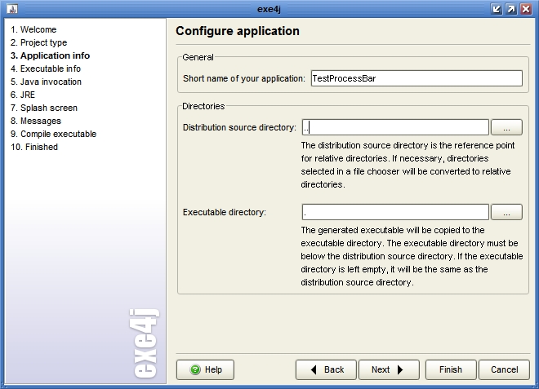The width and height of the screenshot is (539, 389).
Task: Focus the short application name field
Action: [x=416, y=78]
